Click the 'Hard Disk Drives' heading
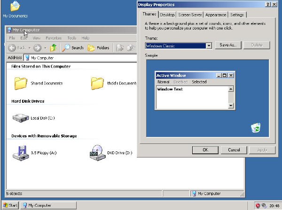Image resolution: width=282 pixels, height=210 pixels. [28, 101]
